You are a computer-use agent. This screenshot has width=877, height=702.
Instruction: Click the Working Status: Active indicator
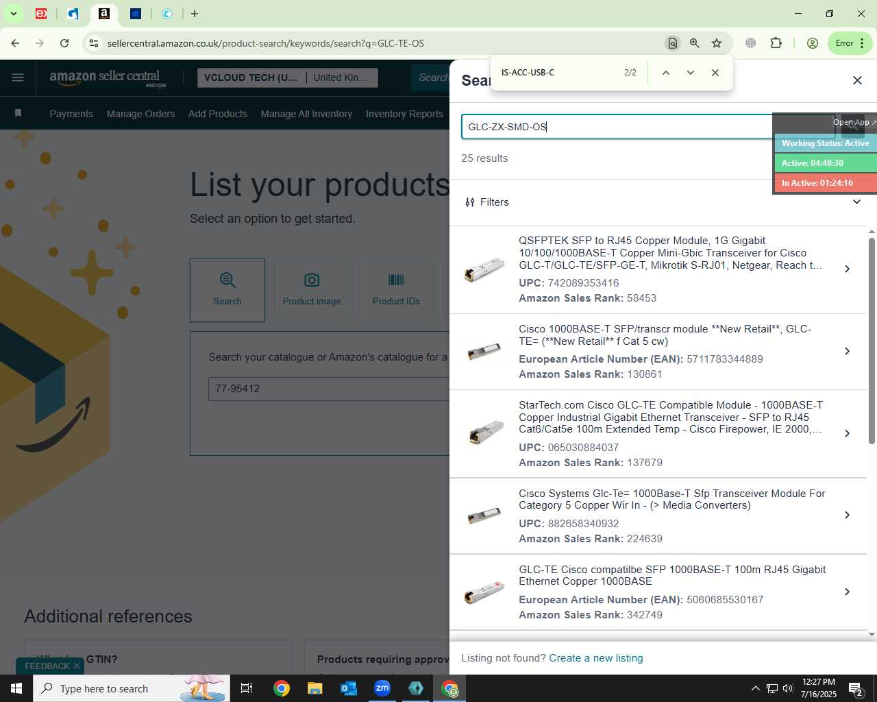point(826,143)
